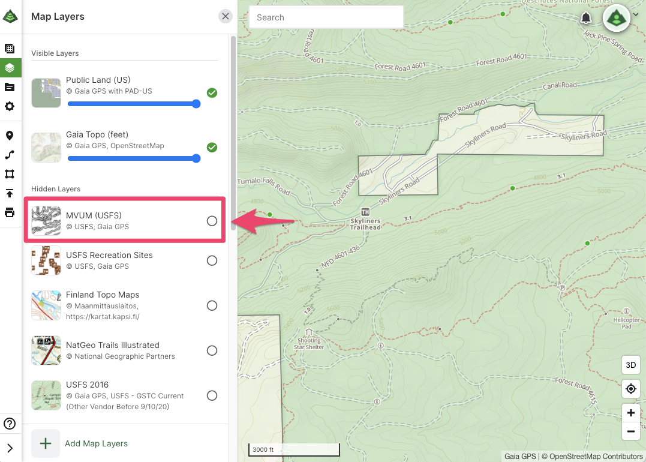This screenshot has width=646, height=462.
Task: Open the account dropdown arrow
Action: (x=636, y=14)
